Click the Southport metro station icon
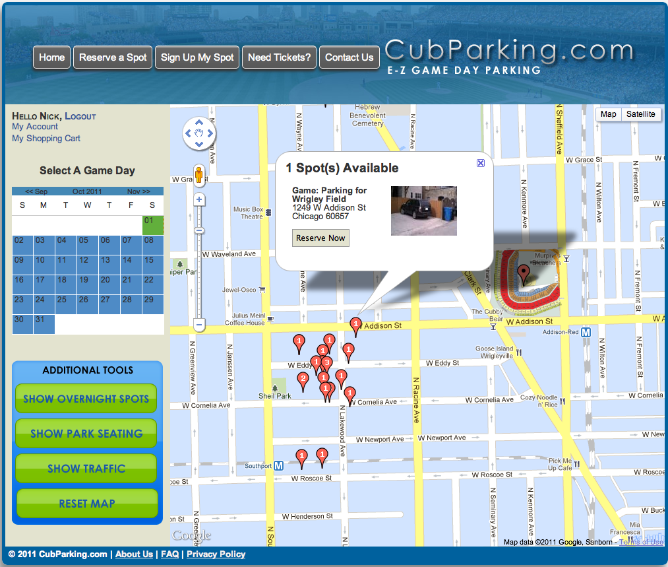The image size is (668, 567). click(279, 466)
